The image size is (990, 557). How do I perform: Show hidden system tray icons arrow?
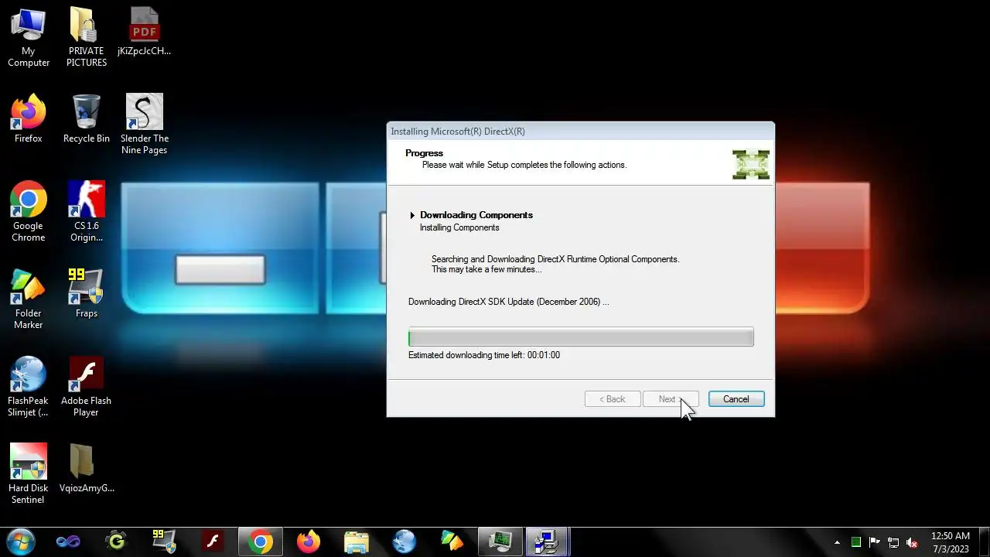click(837, 542)
